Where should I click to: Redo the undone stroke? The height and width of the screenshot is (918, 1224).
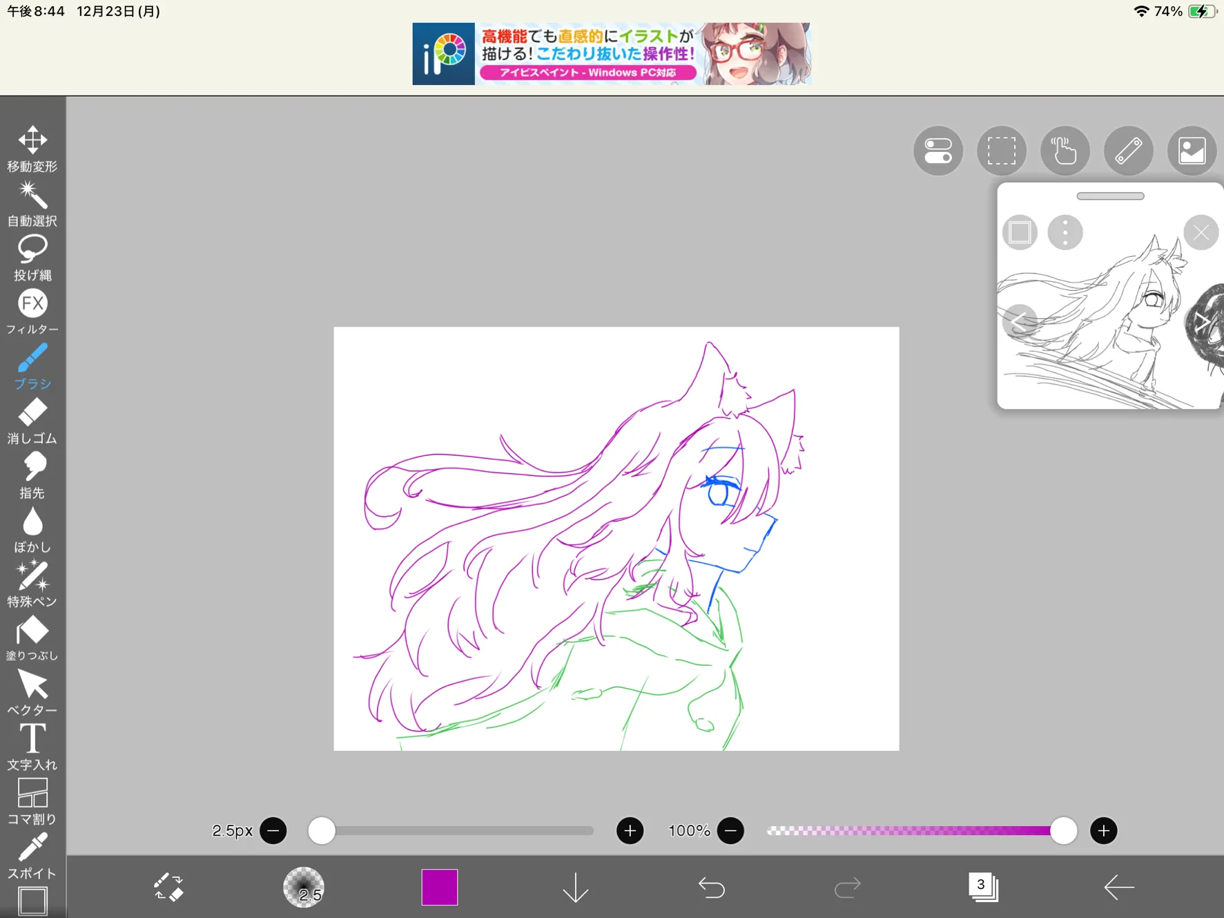pos(847,887)
